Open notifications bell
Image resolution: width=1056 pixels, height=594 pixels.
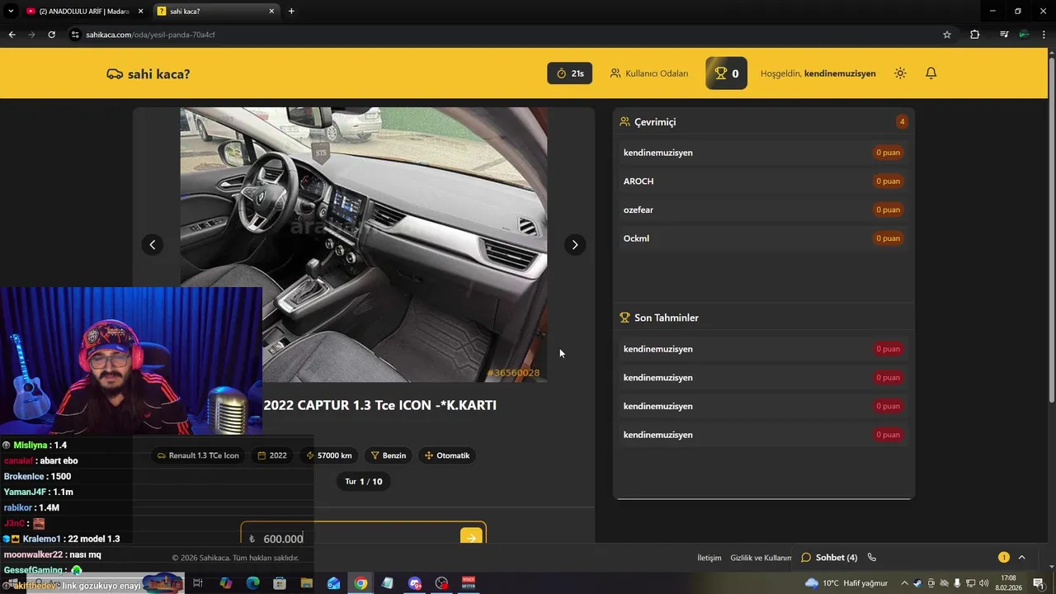coord(931,73)
